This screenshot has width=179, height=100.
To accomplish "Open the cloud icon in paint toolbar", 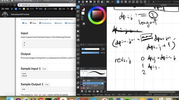I will pos(79,2).
